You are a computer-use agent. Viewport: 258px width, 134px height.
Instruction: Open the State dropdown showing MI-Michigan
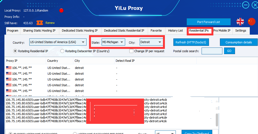tap(113, 42)
